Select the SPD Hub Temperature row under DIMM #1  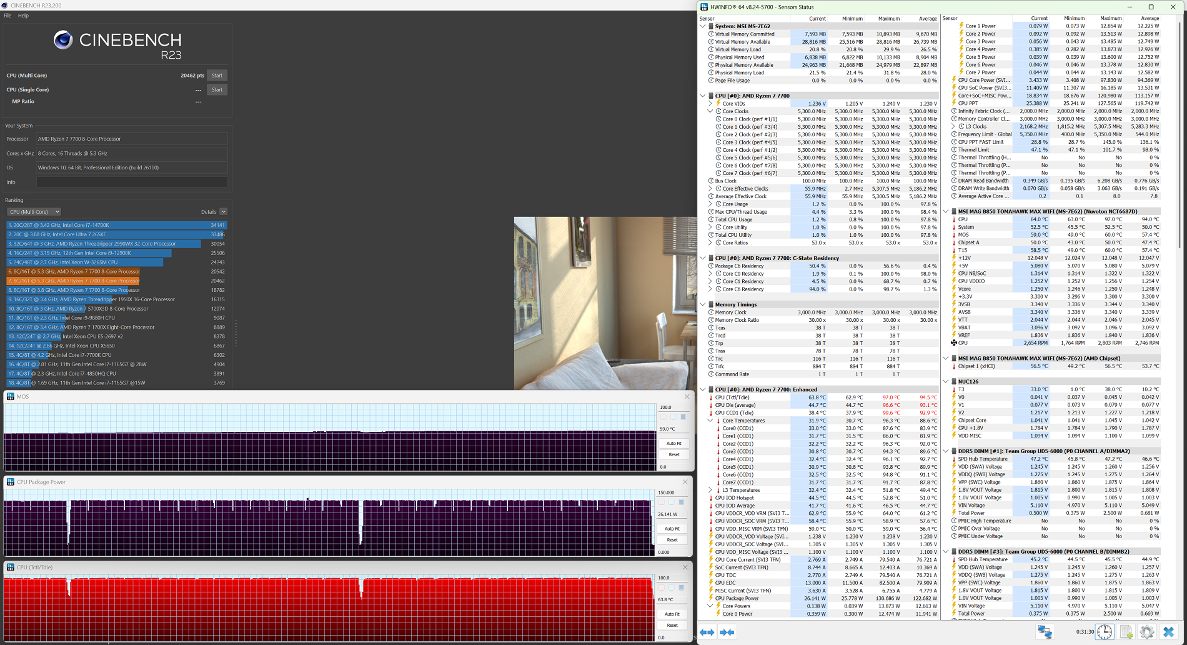(x=1055, y=459)
